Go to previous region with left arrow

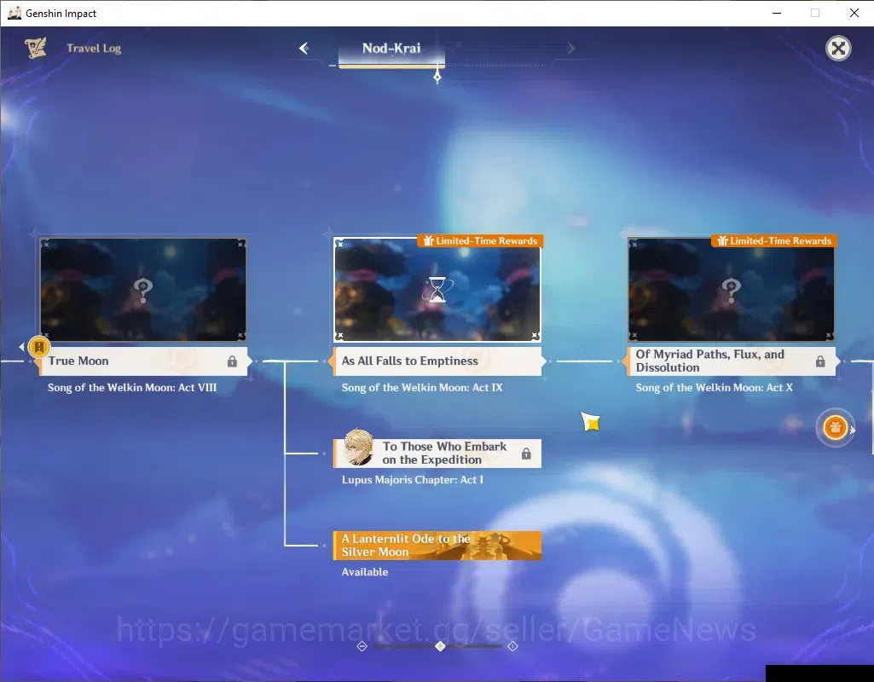(304, 48)
